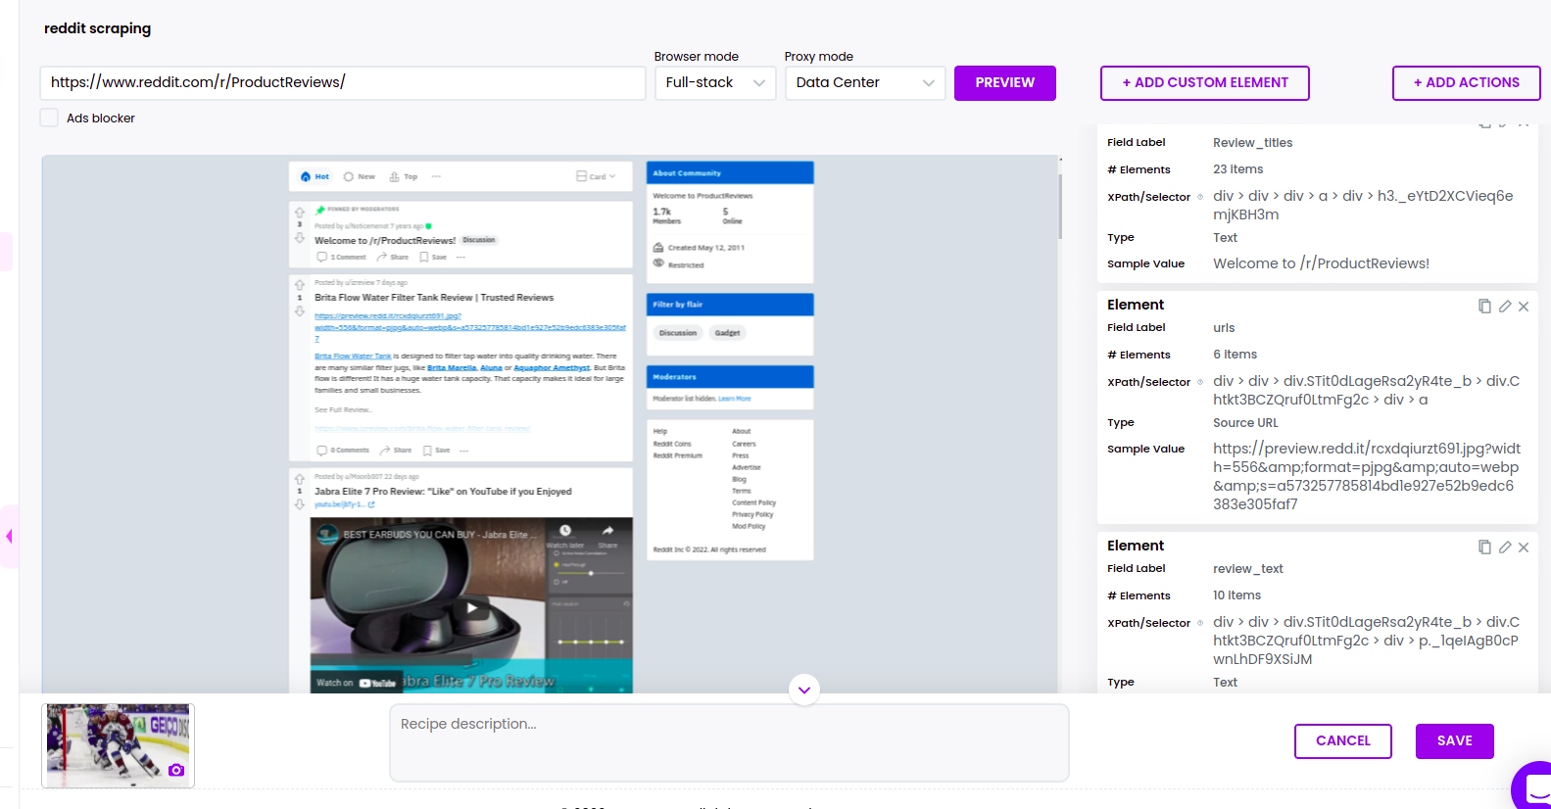Edit the urls element with pencil icon

point(1505,307)
